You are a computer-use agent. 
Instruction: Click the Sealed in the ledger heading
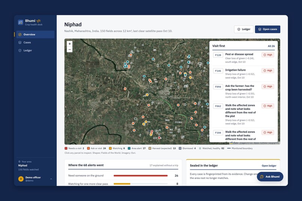pos(204,165)
